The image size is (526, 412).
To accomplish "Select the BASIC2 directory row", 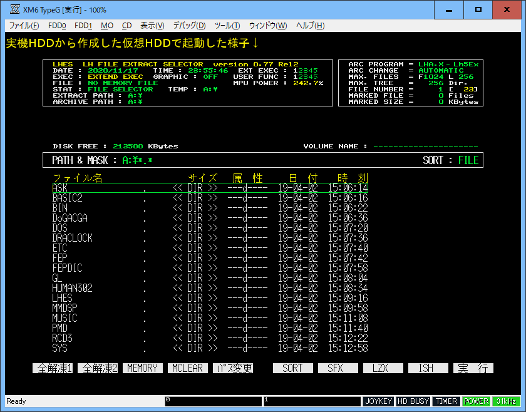I will tap(210, 198).
